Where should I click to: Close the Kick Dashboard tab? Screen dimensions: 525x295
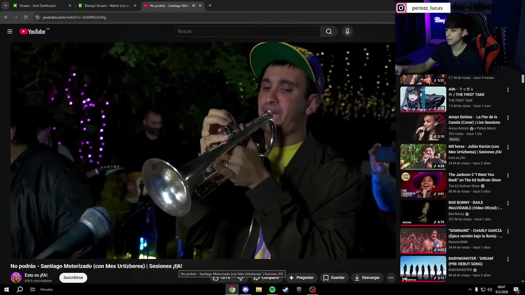pyautogui.click(x=70, y=6)
